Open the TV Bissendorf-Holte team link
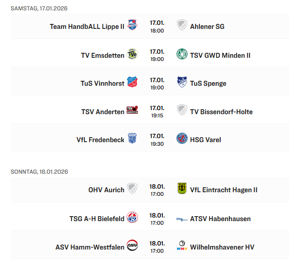 pyautogui.click(x=221, y=111)
